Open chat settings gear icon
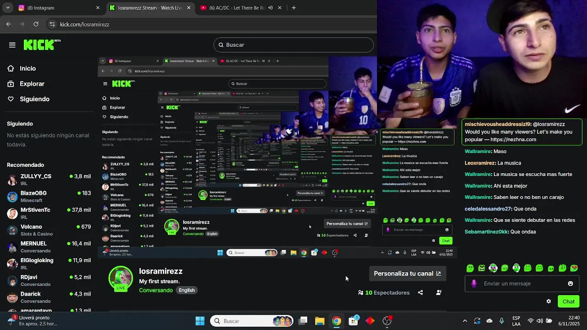 click(x=548, y=301)
